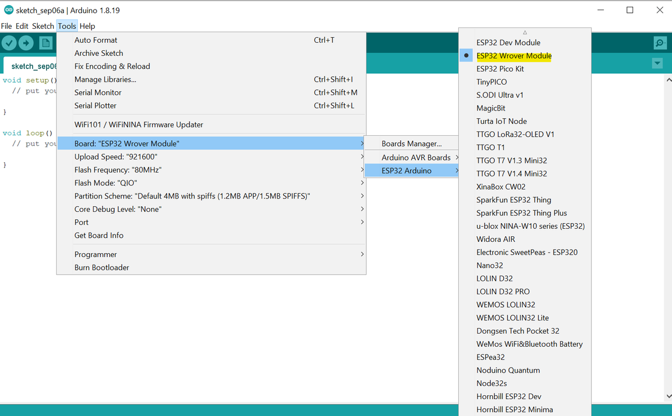
Task: Select the ESP32 Wrover Module radio option
Action: pyautogui.click(x=513, y=56)
